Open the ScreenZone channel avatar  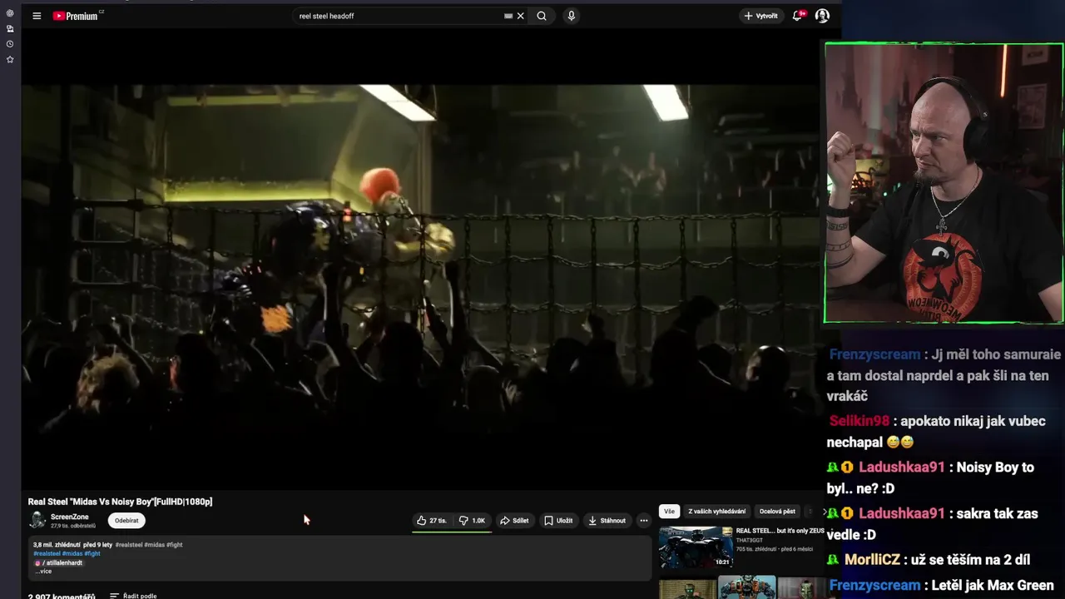pyautogui.click(x=37, y=520)
